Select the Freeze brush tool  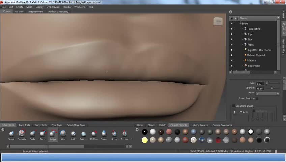pyautogui.click(x=84, y=135)
